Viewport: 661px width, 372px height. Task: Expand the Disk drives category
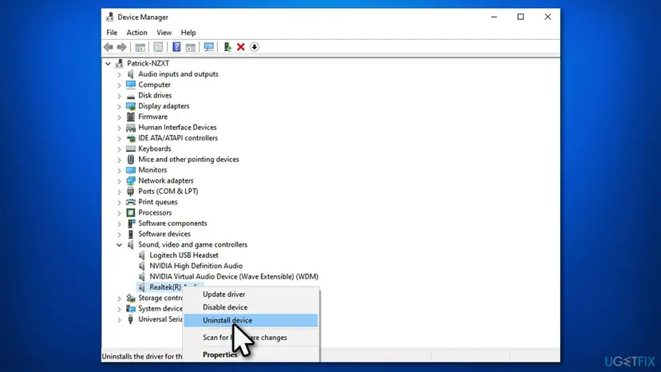(x=119, y=96)
